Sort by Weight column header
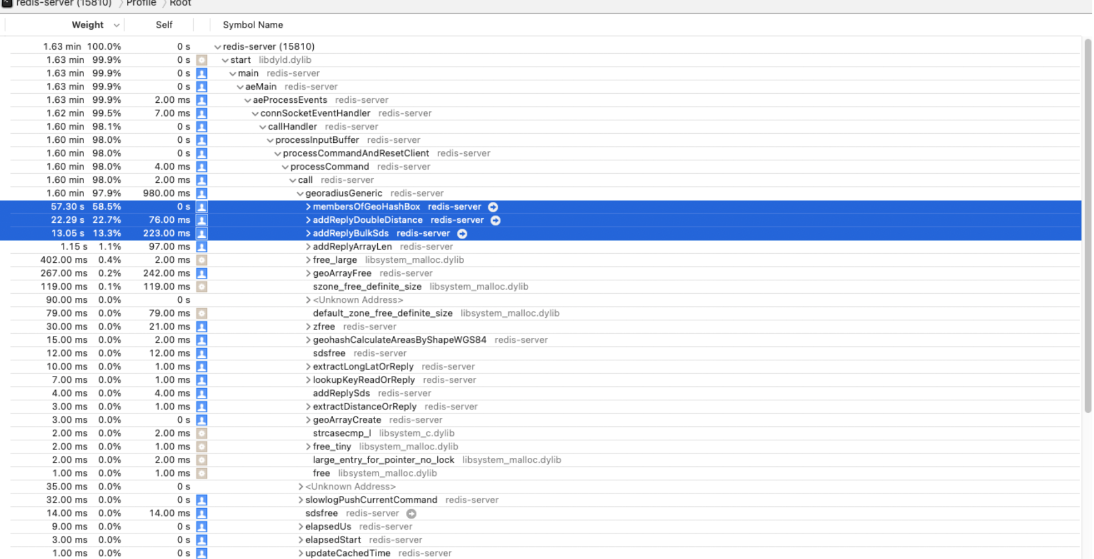Viewport: 1094px width, 559px height. (x=87, y=25)
